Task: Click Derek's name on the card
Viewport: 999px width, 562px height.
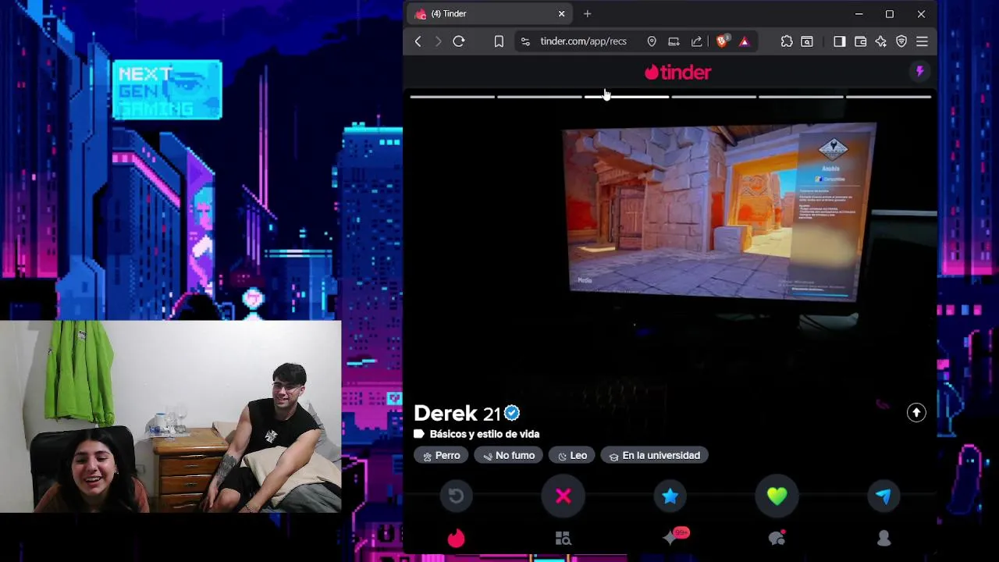Action: tap(445, 413)
